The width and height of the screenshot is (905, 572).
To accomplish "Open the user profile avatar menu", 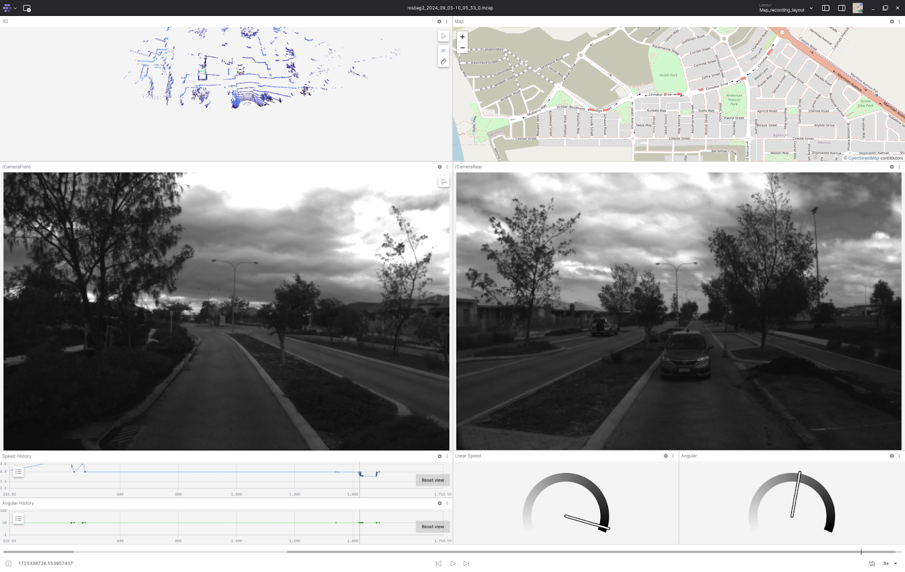I will click(857, 8).
